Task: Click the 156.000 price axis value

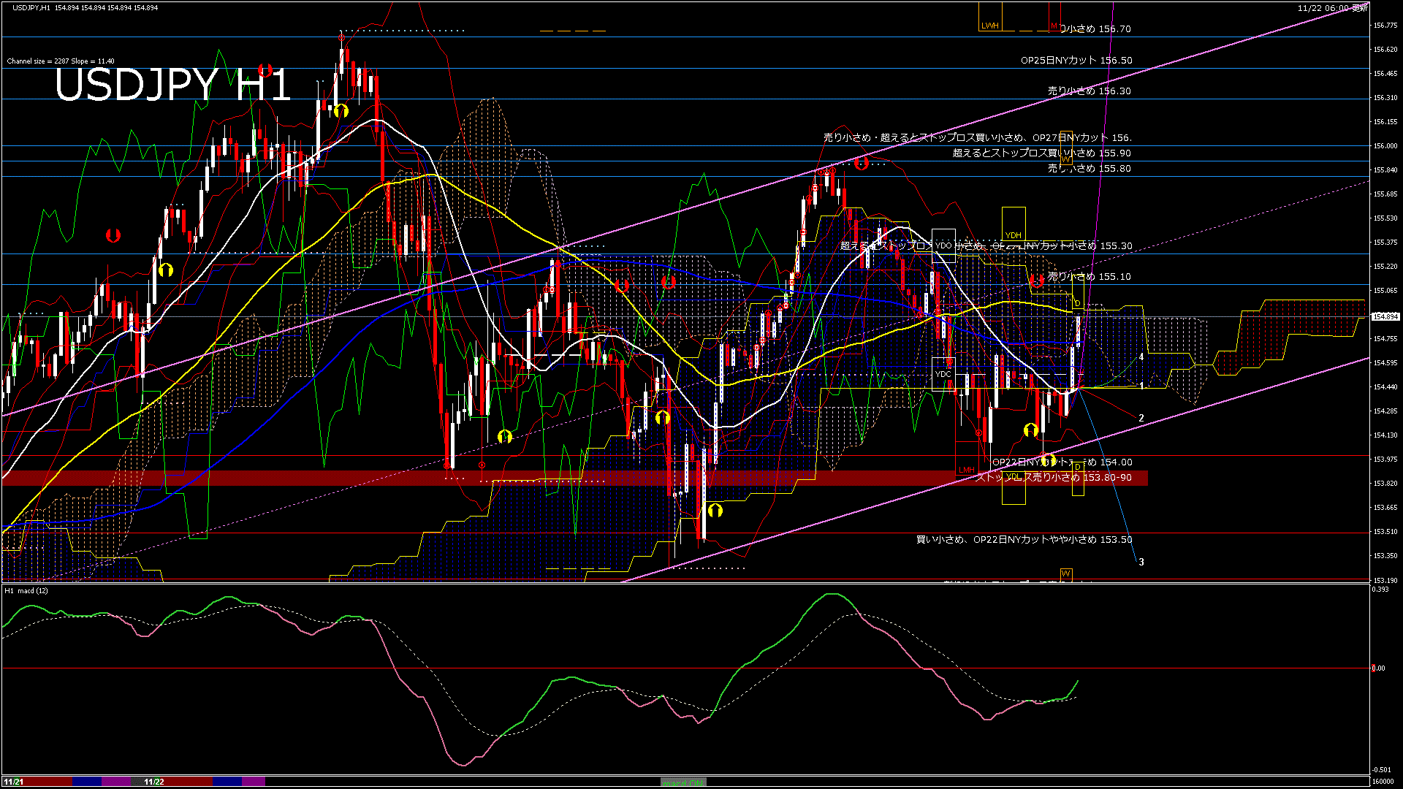Action: [x=1385, y=146]
